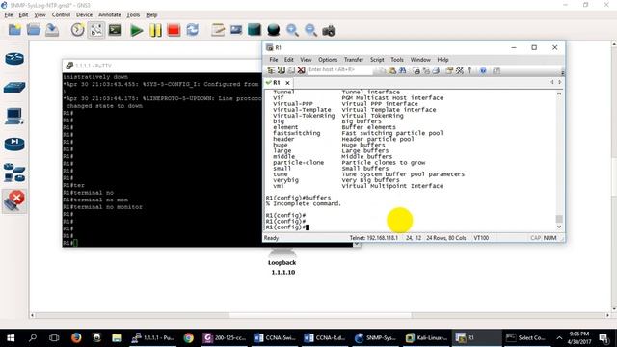Zoom in on the GNS3 topology
This screenshot has height=347, width=617.
click(292, 30)
